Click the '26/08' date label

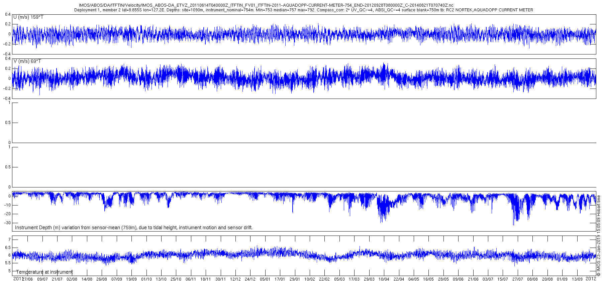tap(102, 279)
